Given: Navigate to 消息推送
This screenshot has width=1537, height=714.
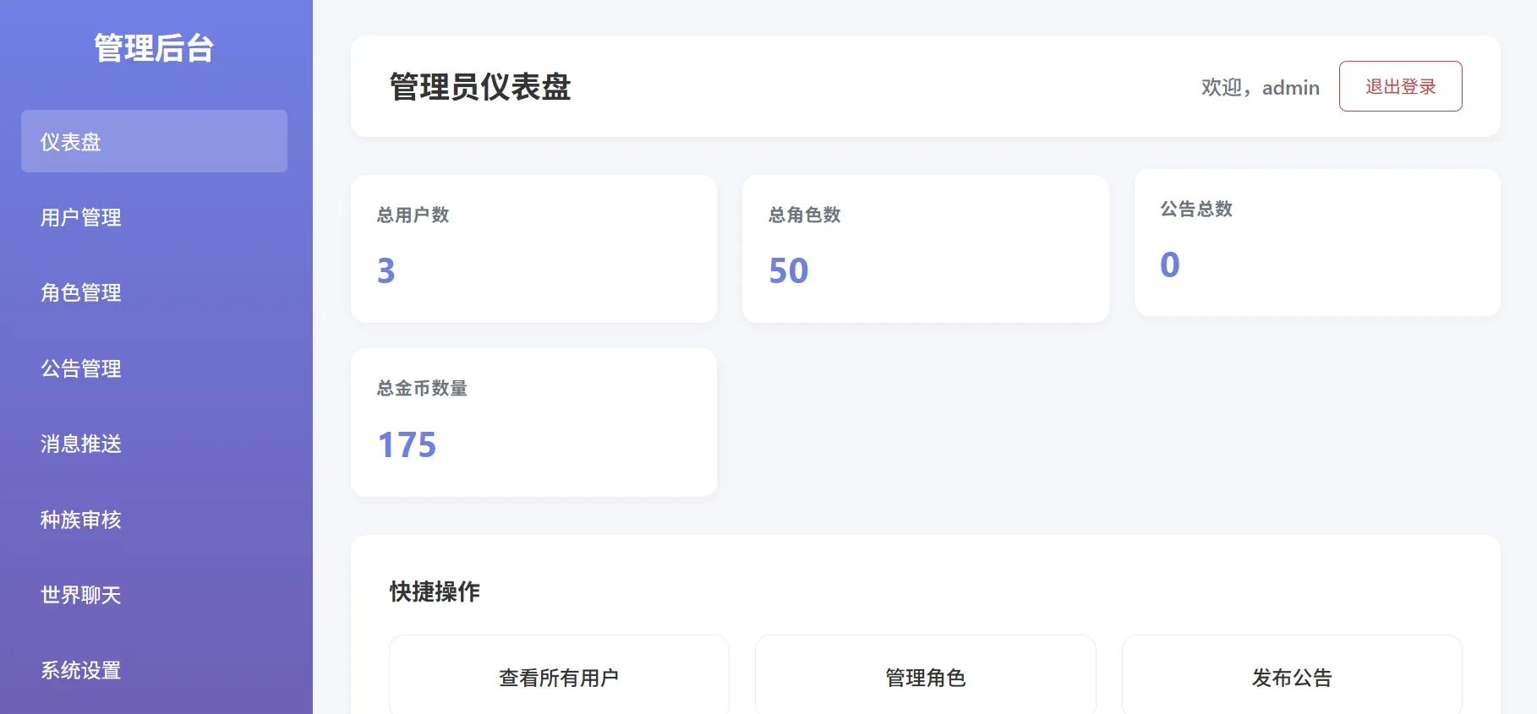Looking at the screenshot, I should coord(81,444).
